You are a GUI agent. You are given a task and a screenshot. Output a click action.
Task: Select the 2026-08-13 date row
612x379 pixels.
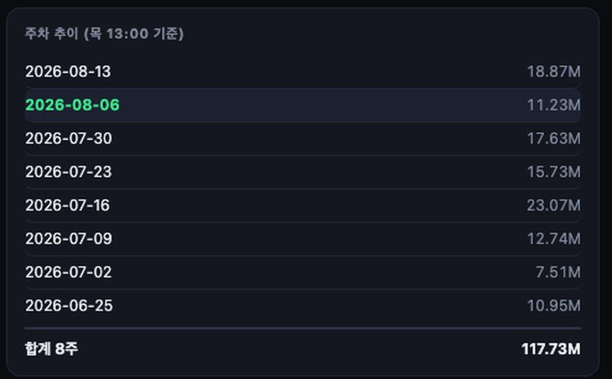coord(302,72)
